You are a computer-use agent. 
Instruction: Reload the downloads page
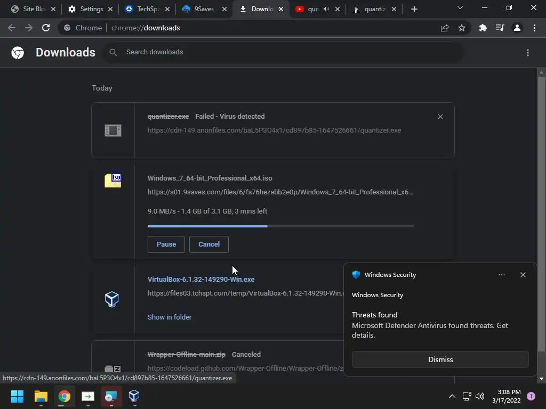46,28
